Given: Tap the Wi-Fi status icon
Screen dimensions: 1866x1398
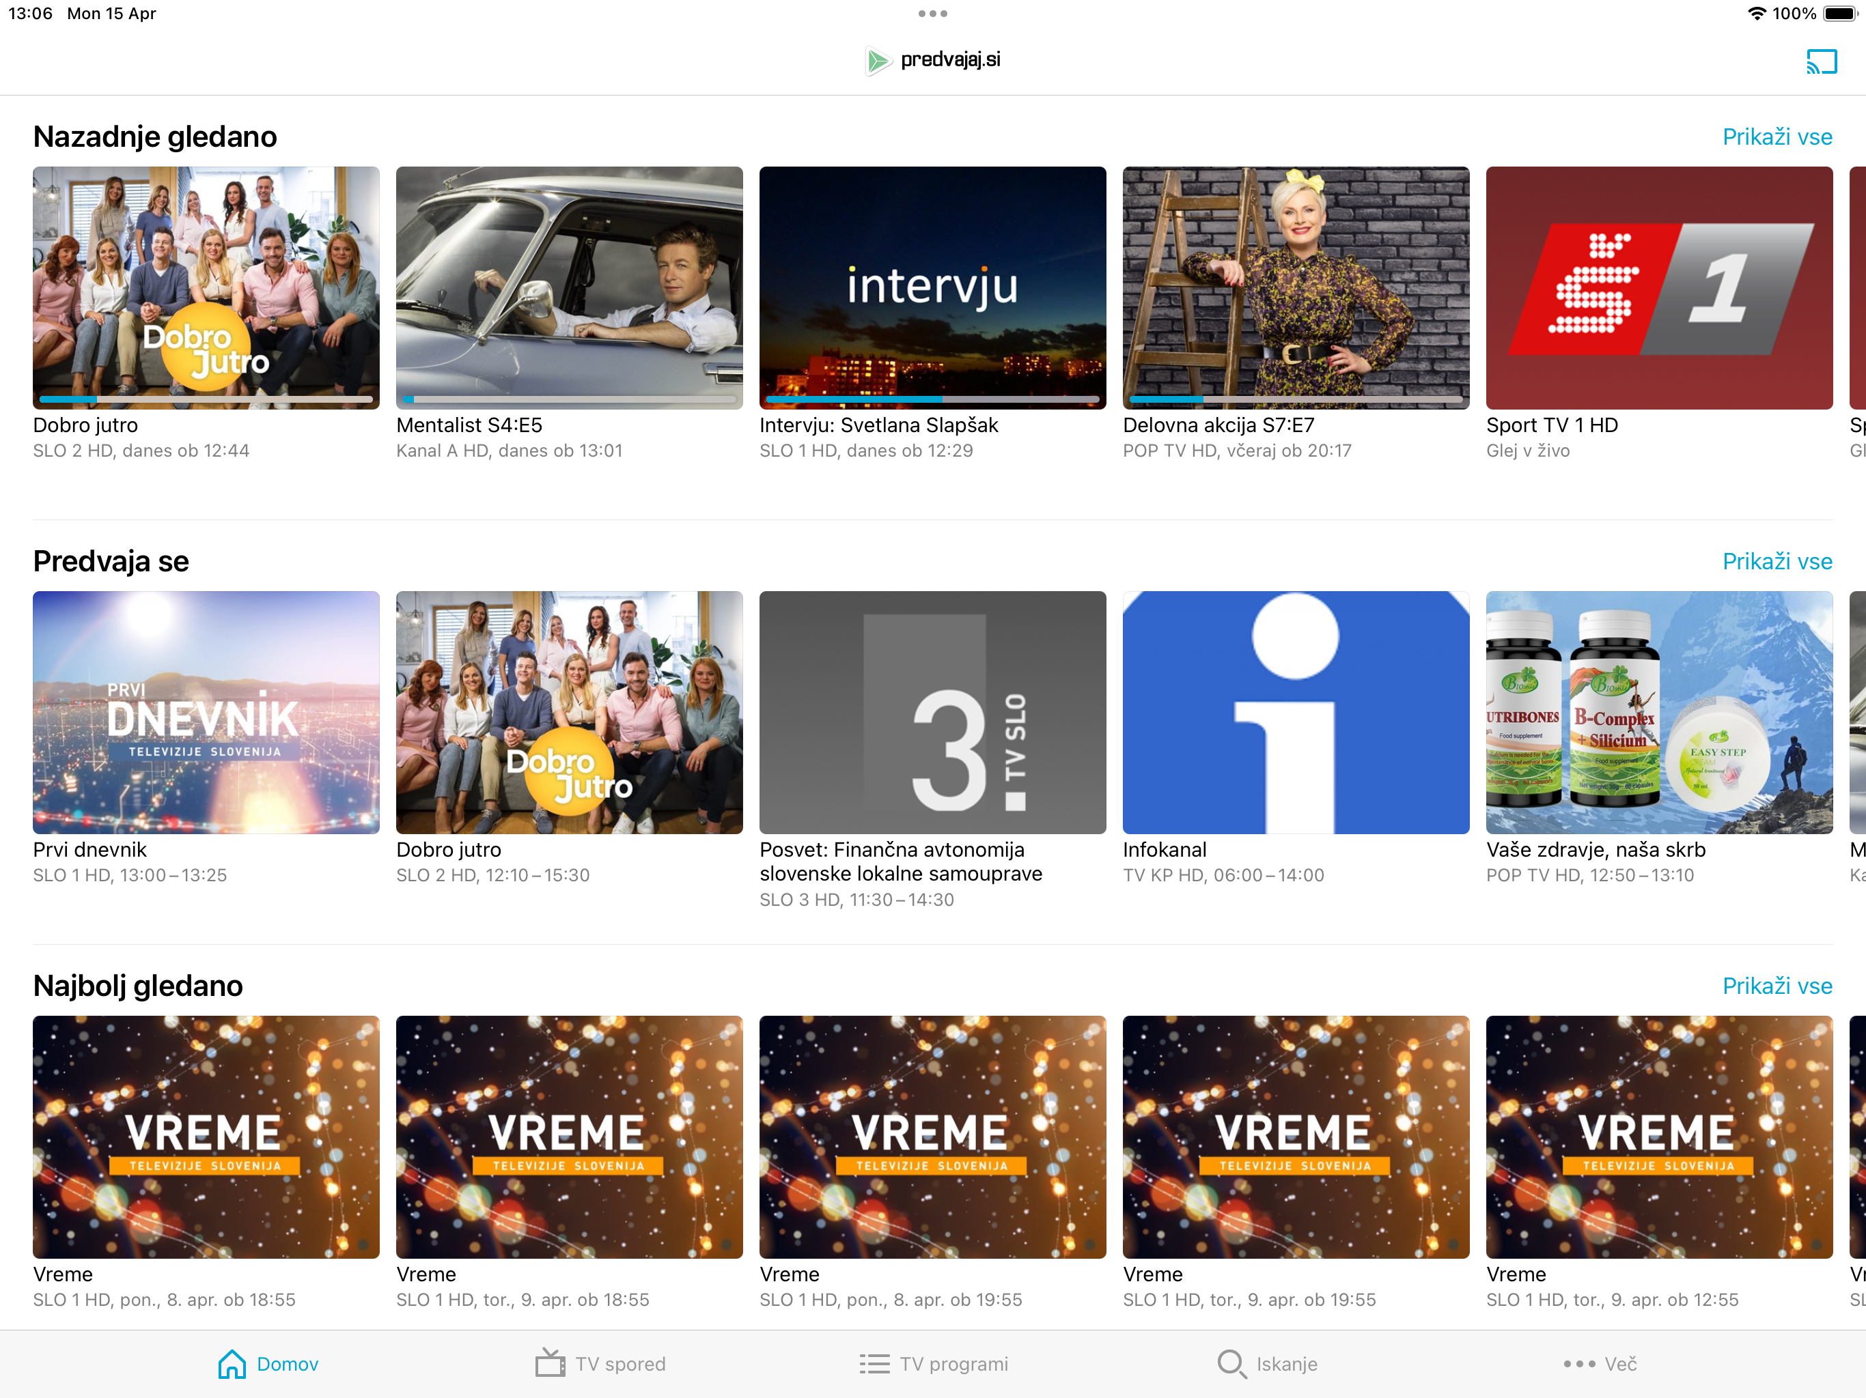Looking at the screenshot, I should (1757, 14).
